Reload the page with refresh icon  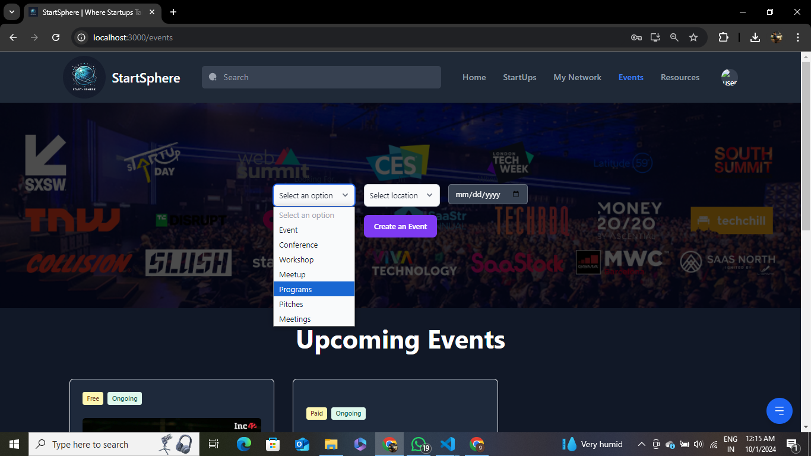point(56,37)
